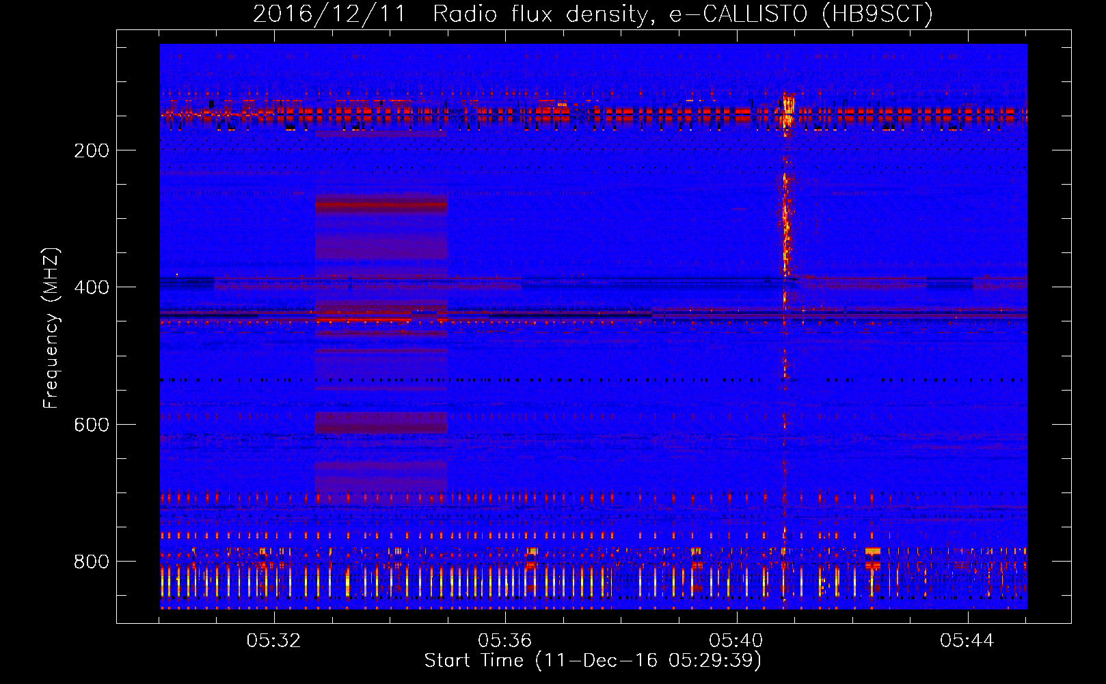Image resolution: width=1106 pixels, height=684 pixels.
Task: Click the 05:32 time tick label
Action: pyautogui.click(x=274, y=640)
